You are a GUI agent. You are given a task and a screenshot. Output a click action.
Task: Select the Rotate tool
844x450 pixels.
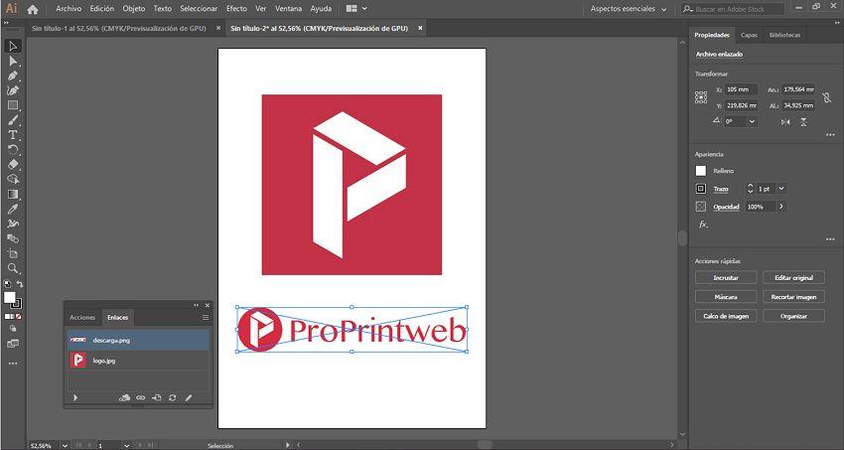13,150
